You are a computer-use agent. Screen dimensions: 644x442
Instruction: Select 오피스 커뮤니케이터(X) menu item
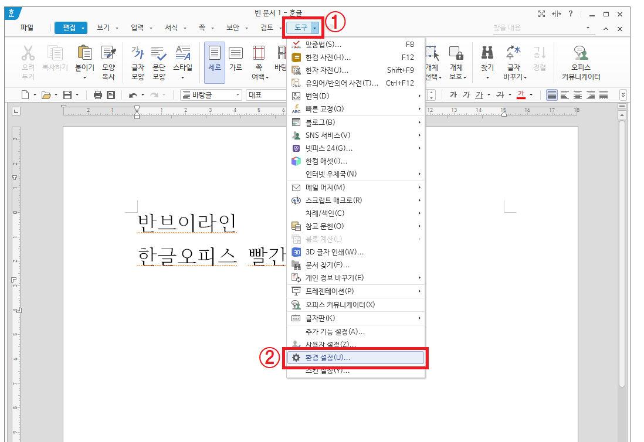[355, 305]
